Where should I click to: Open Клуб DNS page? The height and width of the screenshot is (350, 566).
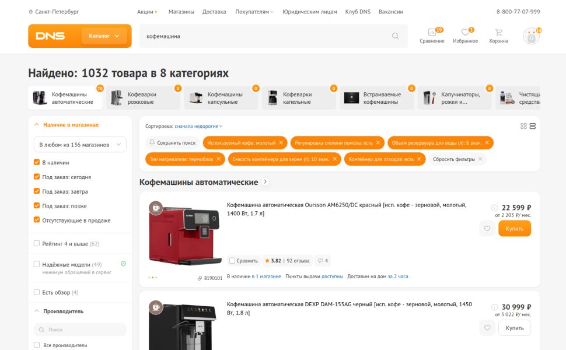click(x=358, y=12)
